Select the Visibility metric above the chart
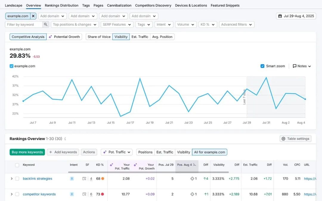 click(121, 37)
